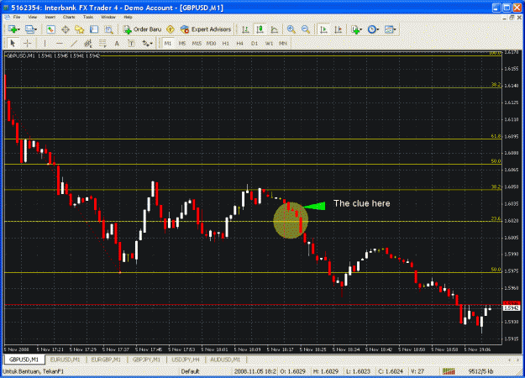This screenshot has width=525, height=378.
Task: Switch chart to Line Chart mode
Action: 274,29
